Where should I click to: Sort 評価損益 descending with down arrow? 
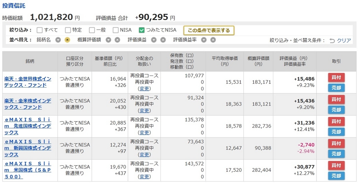coord(154,40)
